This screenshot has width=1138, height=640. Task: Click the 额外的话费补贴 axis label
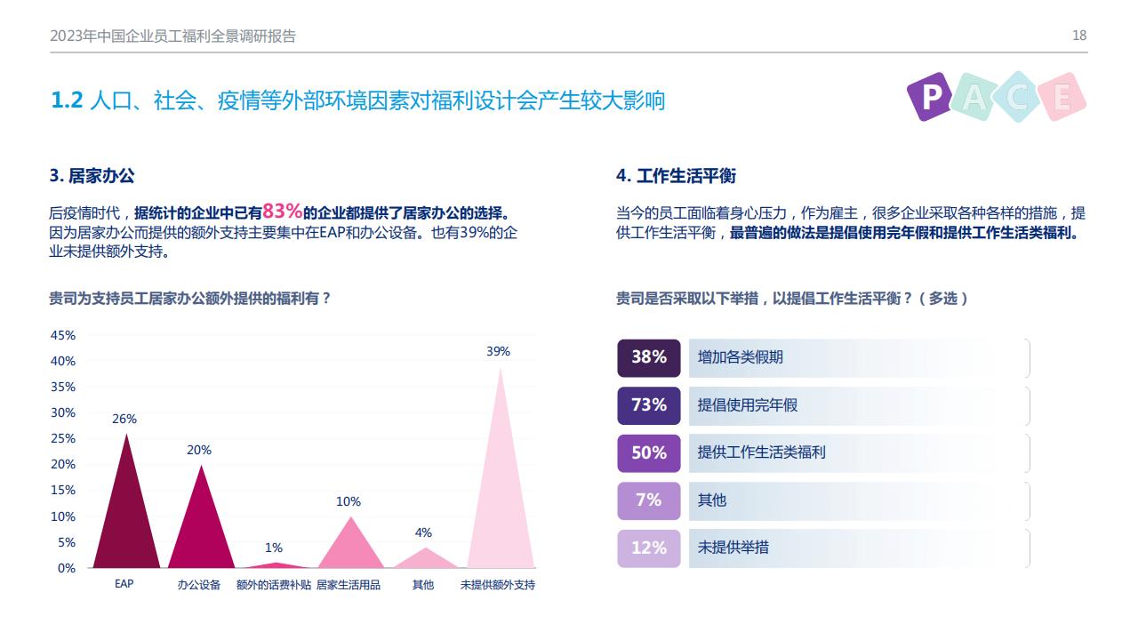point(274,585)
